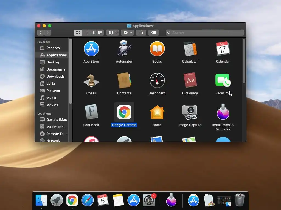
Task: Select the Dashboard app icon
Action: [x=157, y=80]
